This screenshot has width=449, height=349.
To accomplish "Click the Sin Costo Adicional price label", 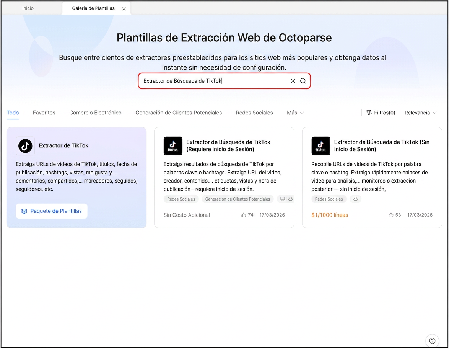I will 187,215.
